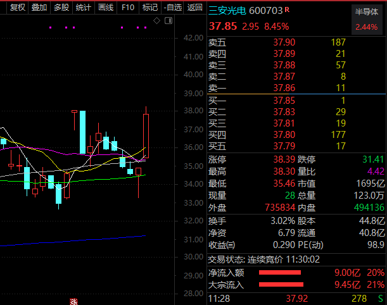Click 市值 value 1695亿

coord(371,184)
